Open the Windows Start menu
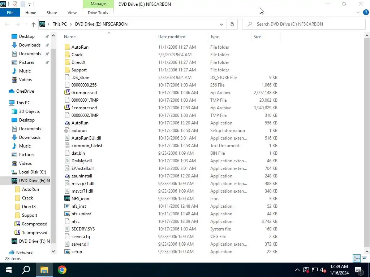 click(x=9, y=270)
